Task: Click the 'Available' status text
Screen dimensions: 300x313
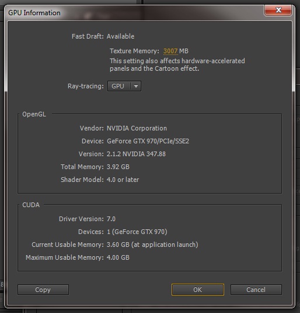Action: click(120, 36)
